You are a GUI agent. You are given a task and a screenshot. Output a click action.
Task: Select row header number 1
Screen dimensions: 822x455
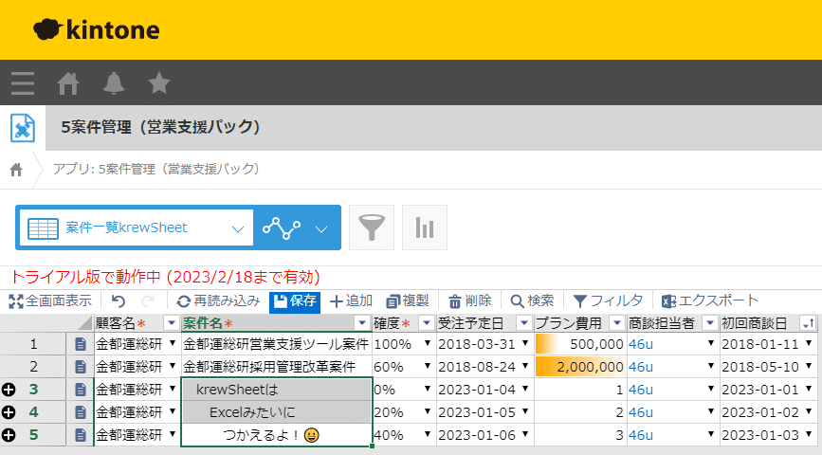pyautogui.click(x=33, y=344)
